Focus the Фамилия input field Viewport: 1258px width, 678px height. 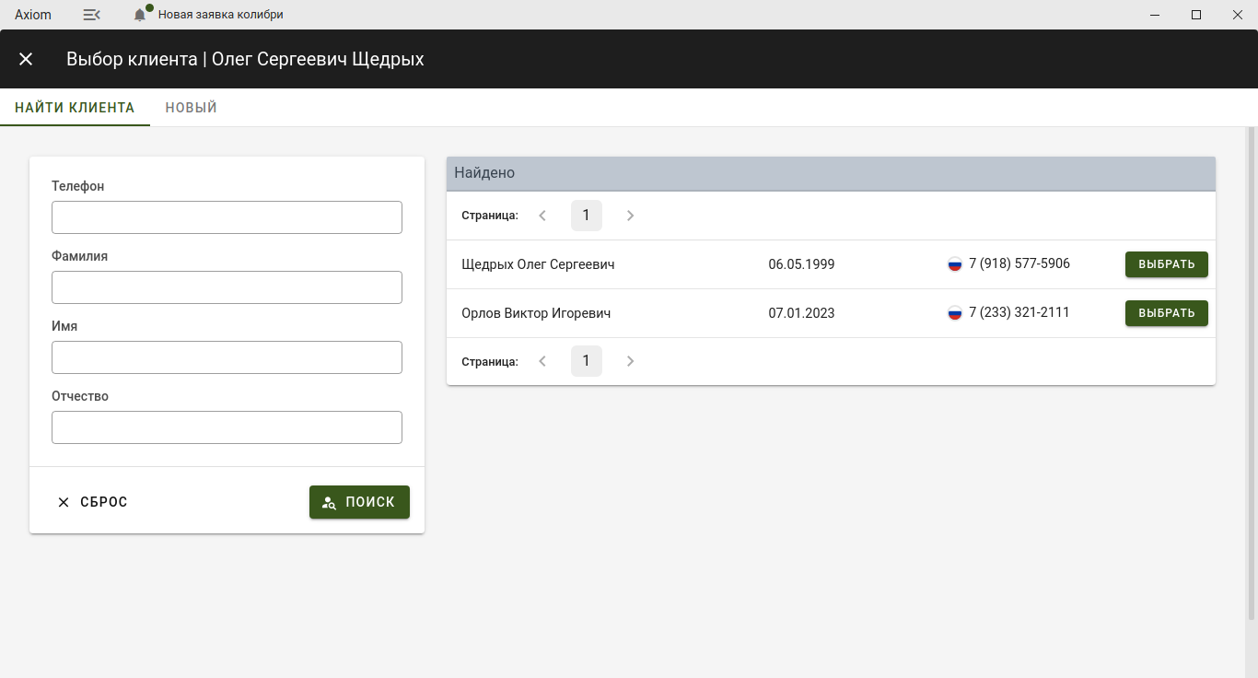(227, 287)
